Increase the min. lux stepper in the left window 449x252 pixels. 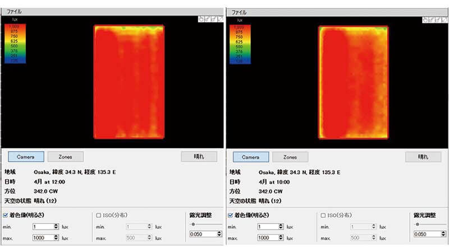[56, 225]
